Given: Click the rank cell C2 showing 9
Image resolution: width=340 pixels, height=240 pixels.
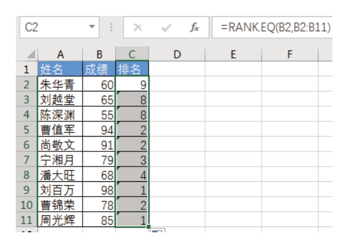Looking at the screenshot, I should click(x=132, y=86).
